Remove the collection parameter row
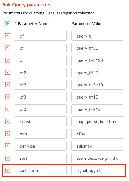The image size is (129, 181). (7, 171)
